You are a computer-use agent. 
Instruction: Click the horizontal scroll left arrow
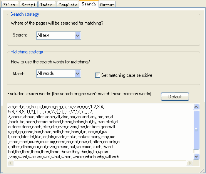tap(11, 163)
